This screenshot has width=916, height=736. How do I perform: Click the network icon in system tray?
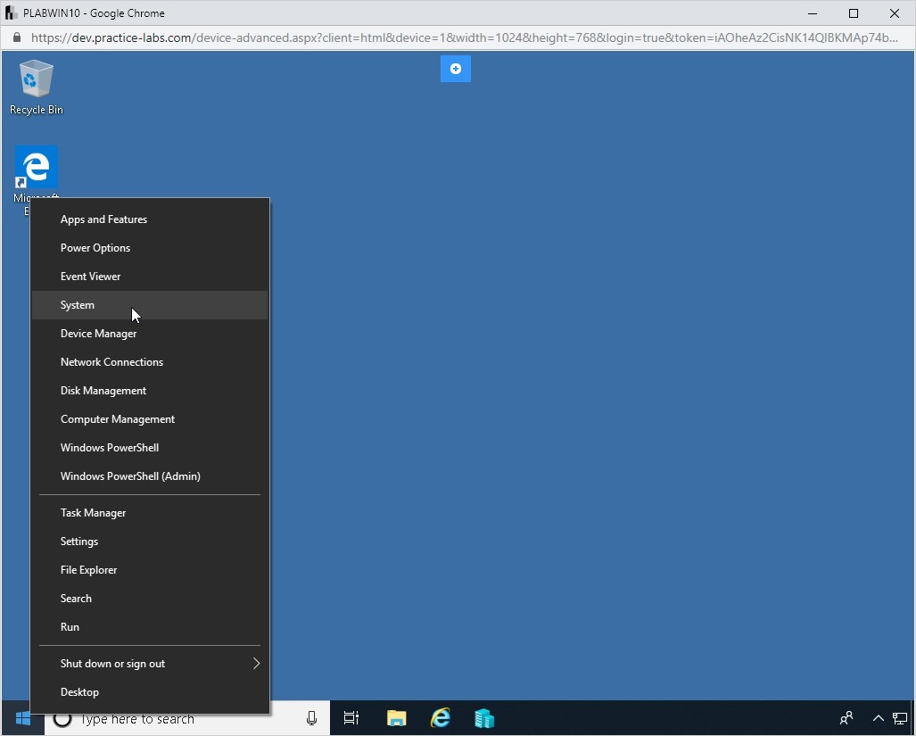coord(900,718)
